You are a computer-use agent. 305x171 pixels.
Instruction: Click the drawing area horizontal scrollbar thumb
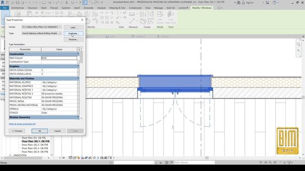[x=207, y=158]
